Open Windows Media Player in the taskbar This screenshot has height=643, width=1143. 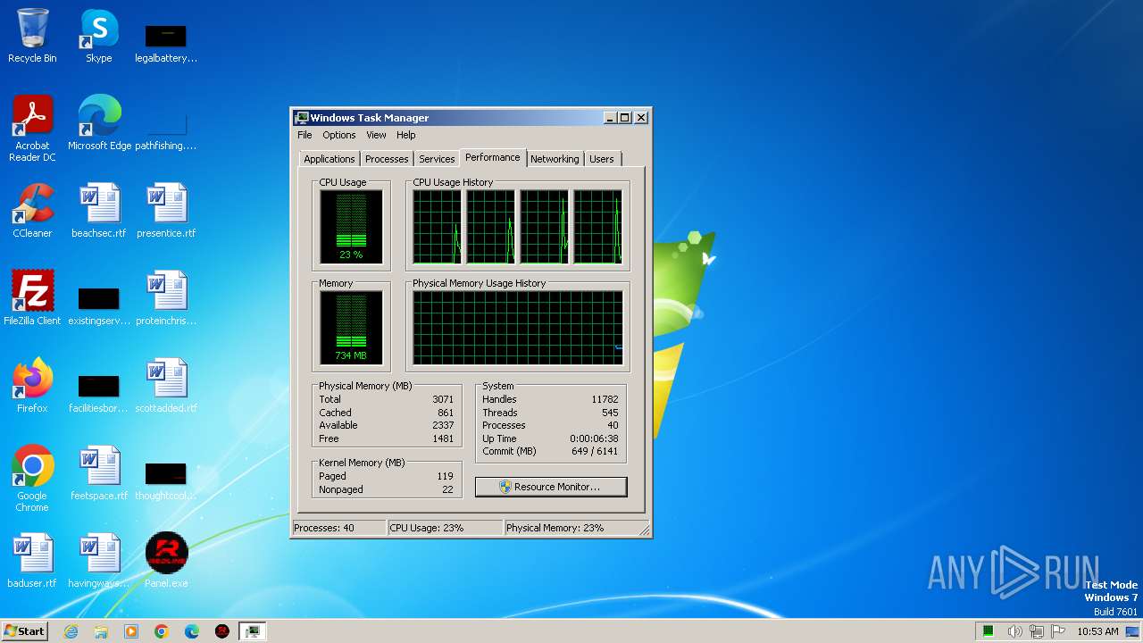131,631
